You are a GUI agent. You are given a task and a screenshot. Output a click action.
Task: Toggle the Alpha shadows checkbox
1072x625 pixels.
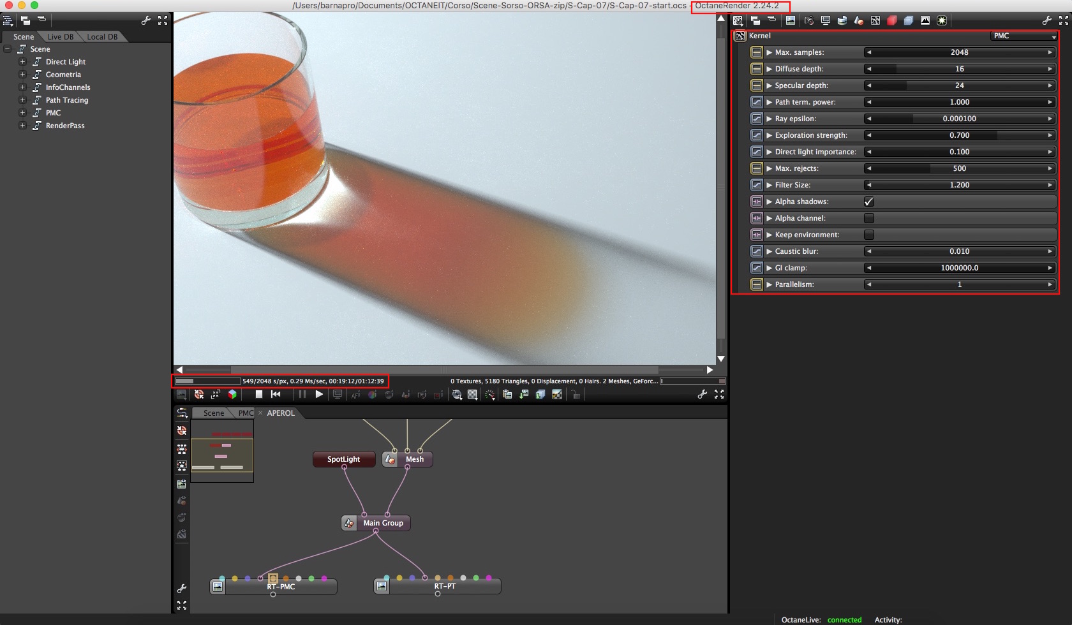coord(868,202)
